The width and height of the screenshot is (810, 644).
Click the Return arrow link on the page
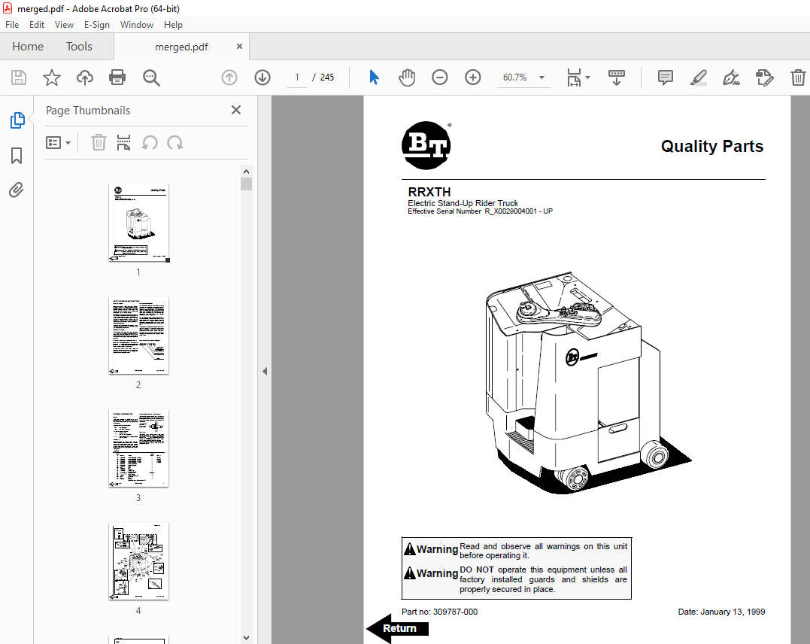397,628
